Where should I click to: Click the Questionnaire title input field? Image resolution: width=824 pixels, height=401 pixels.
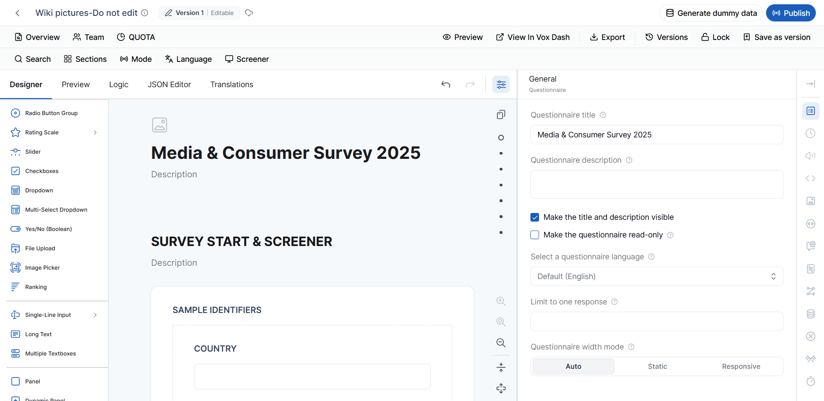[657, 135]
